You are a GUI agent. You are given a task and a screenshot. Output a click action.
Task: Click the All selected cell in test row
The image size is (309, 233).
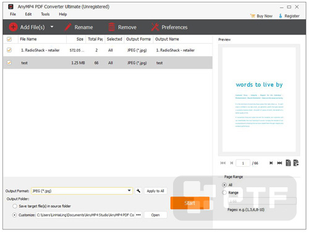pos(111,62)
